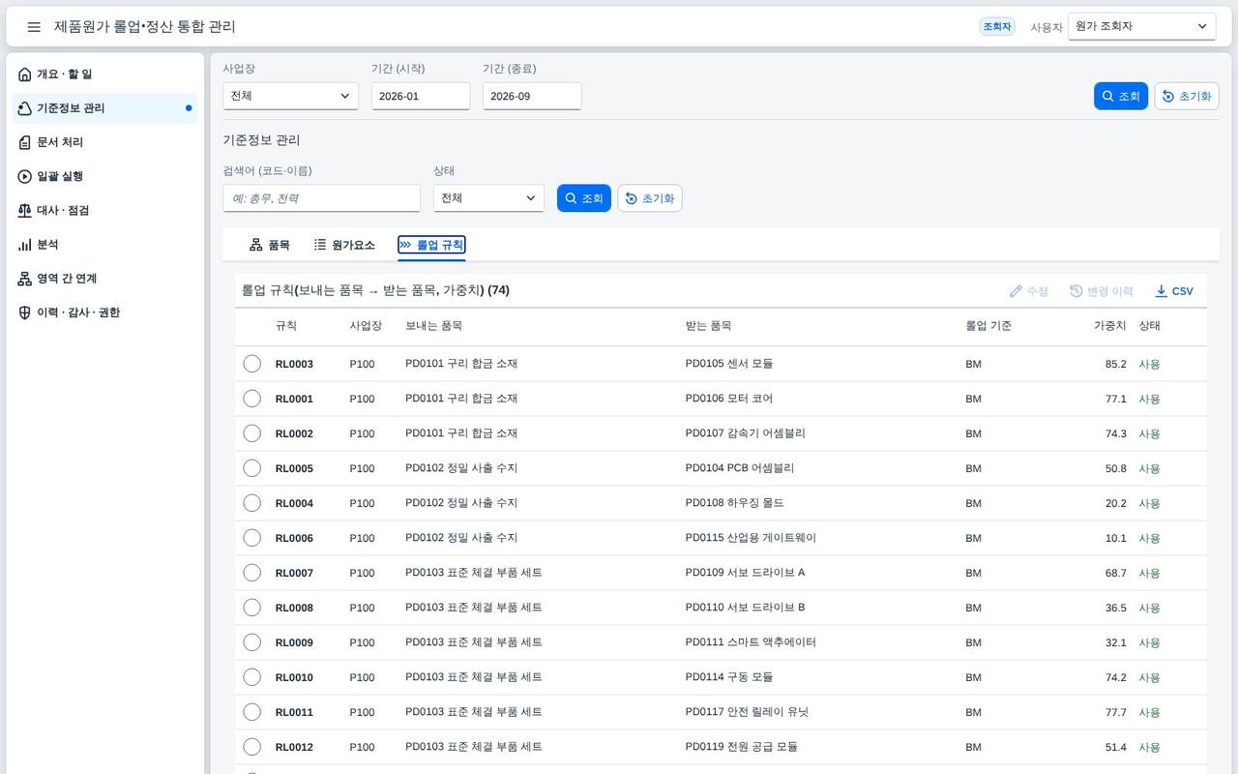Screen dimensions: 1238x774
Task: Focus the 검색어 search input field
Action: click(x=321, y=198)
